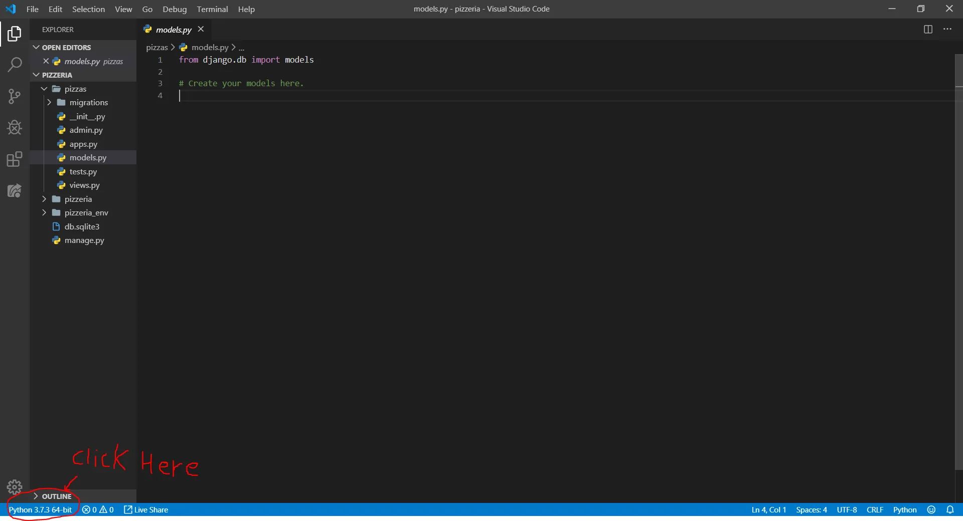Open tests.py in the explorer
Viewport: 963px width, 521px height.
click(x=83, y=171)
